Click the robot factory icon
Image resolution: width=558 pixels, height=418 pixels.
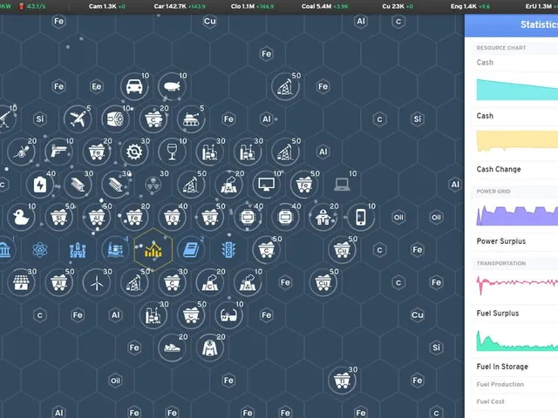point(323,217)
